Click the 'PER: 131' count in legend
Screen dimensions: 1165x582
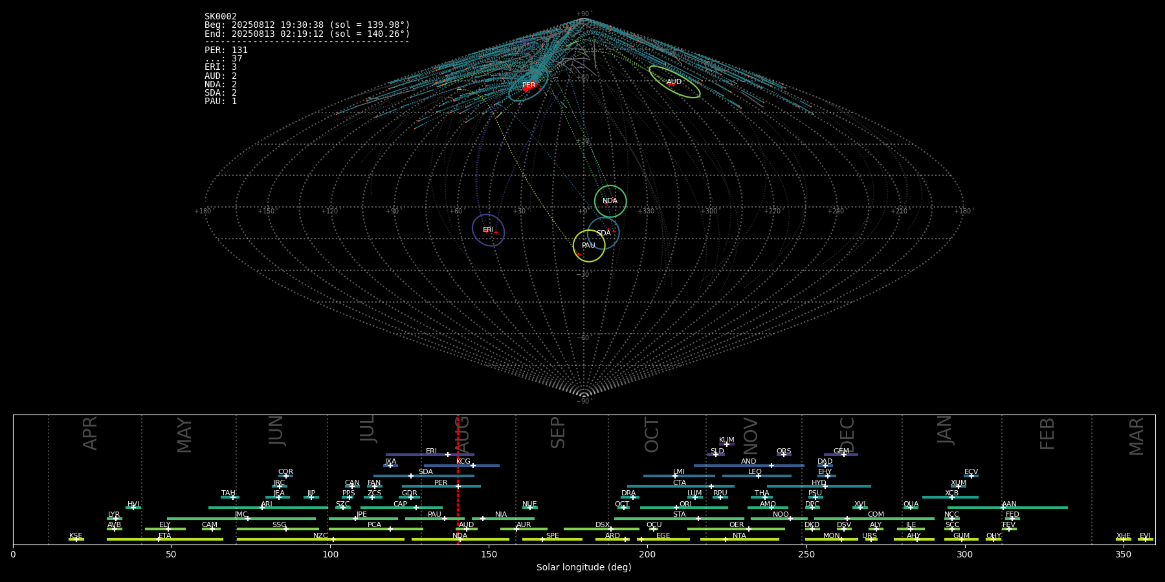point(226,50)
